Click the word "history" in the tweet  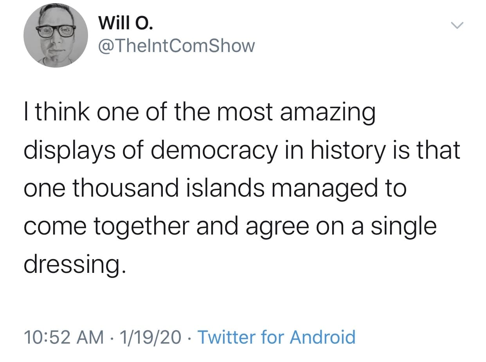[x=347, y=151]
